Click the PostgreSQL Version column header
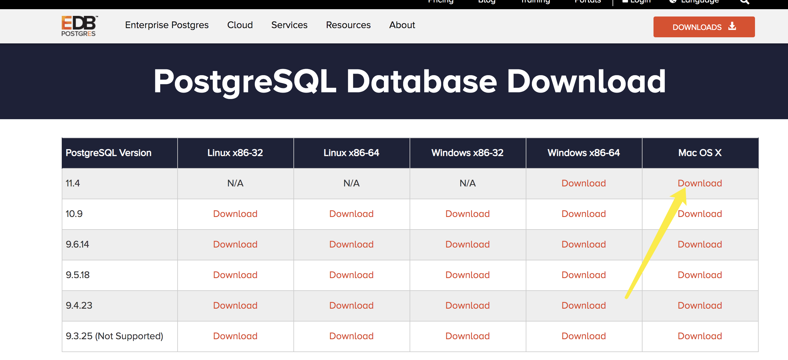 pos(120,153)
